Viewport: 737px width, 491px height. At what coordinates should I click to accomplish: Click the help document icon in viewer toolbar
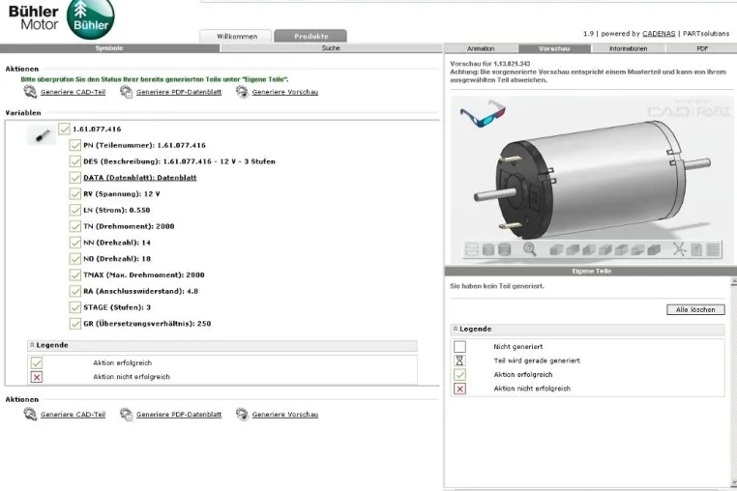(x=696, y=249)
